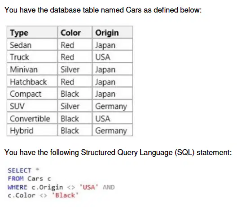Click the Hatchback type cell

32,82
